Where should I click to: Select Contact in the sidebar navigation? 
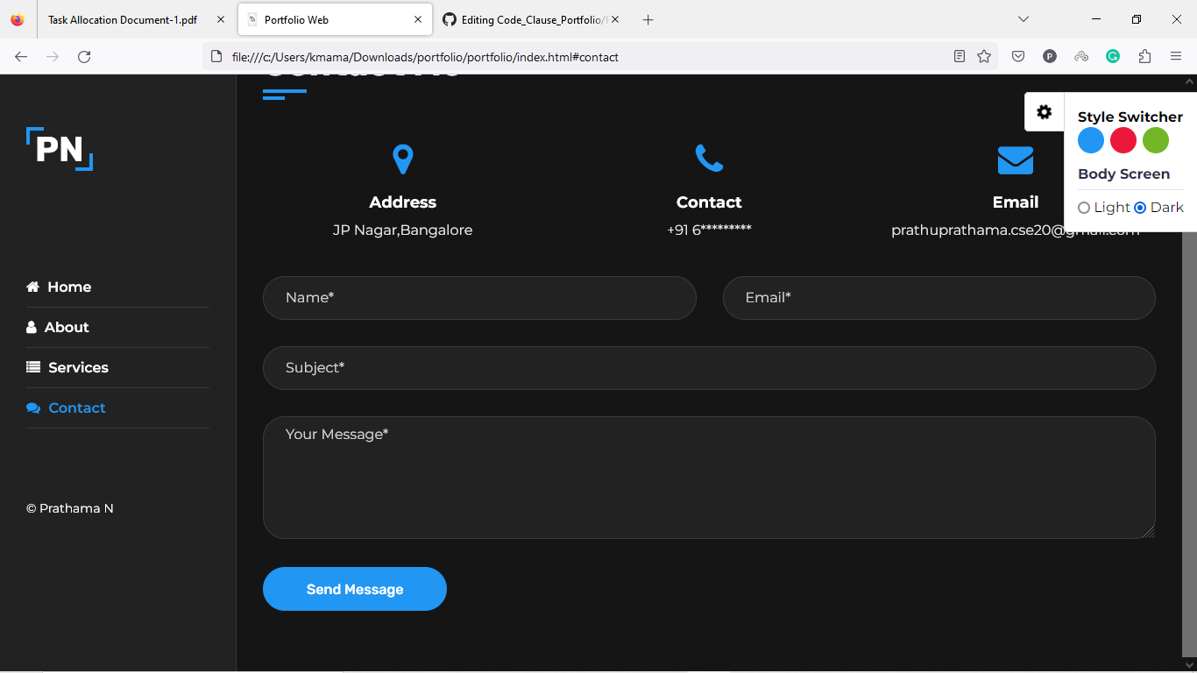tap(66, 408)
